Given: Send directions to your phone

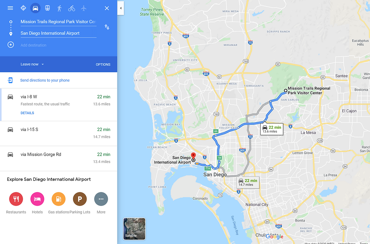Looking at the screenshot, I should click(x=45, y=80).
